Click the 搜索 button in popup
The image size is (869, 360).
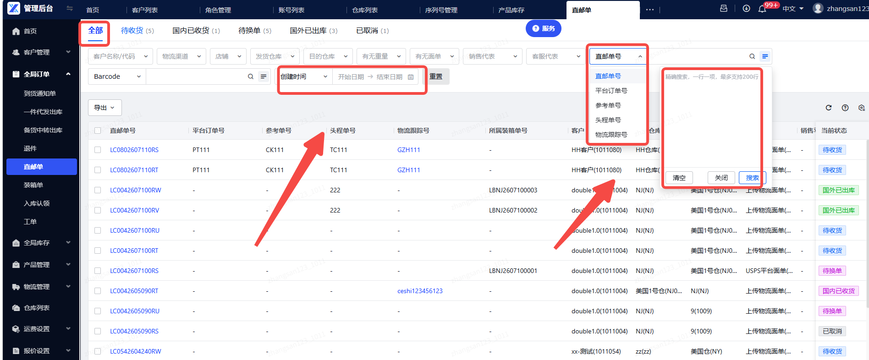point(752,178)
